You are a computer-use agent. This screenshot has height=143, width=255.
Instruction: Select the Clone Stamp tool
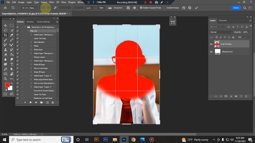(5, 50)
